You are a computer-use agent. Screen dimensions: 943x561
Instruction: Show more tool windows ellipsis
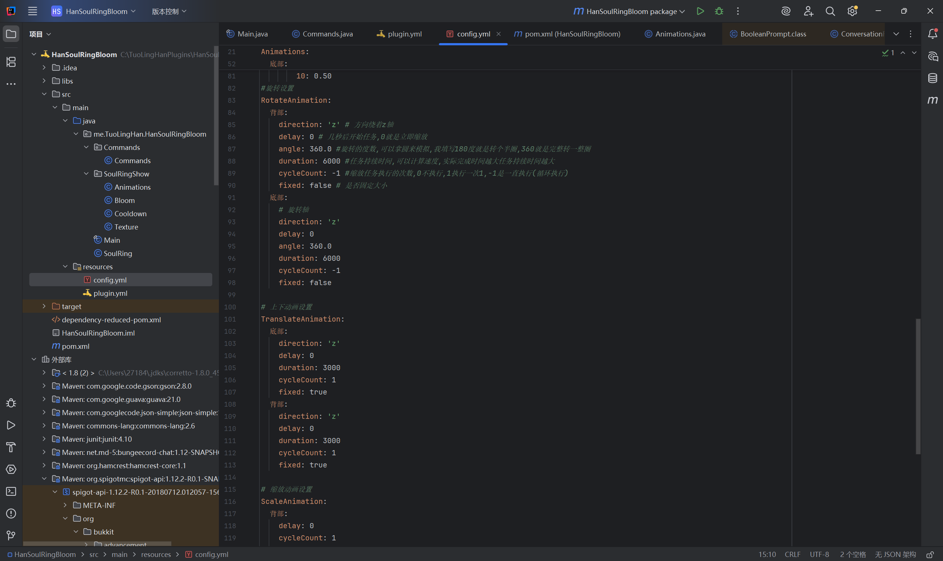11,84
